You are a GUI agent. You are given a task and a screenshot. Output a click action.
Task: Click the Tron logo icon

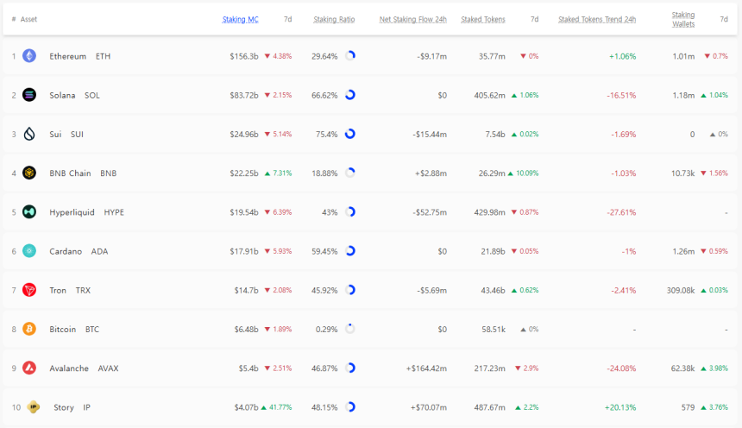point(29,290)
